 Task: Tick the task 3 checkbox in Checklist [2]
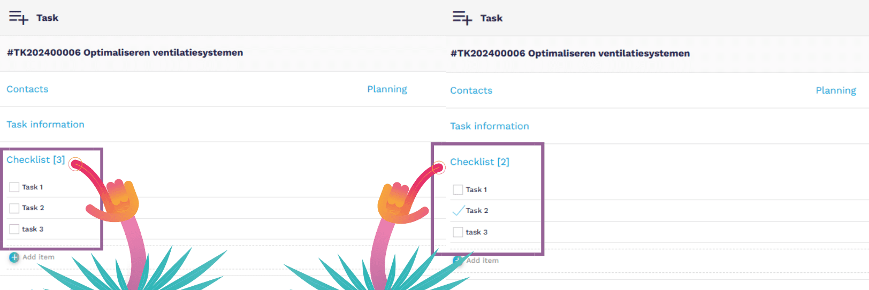click(458, 232)
